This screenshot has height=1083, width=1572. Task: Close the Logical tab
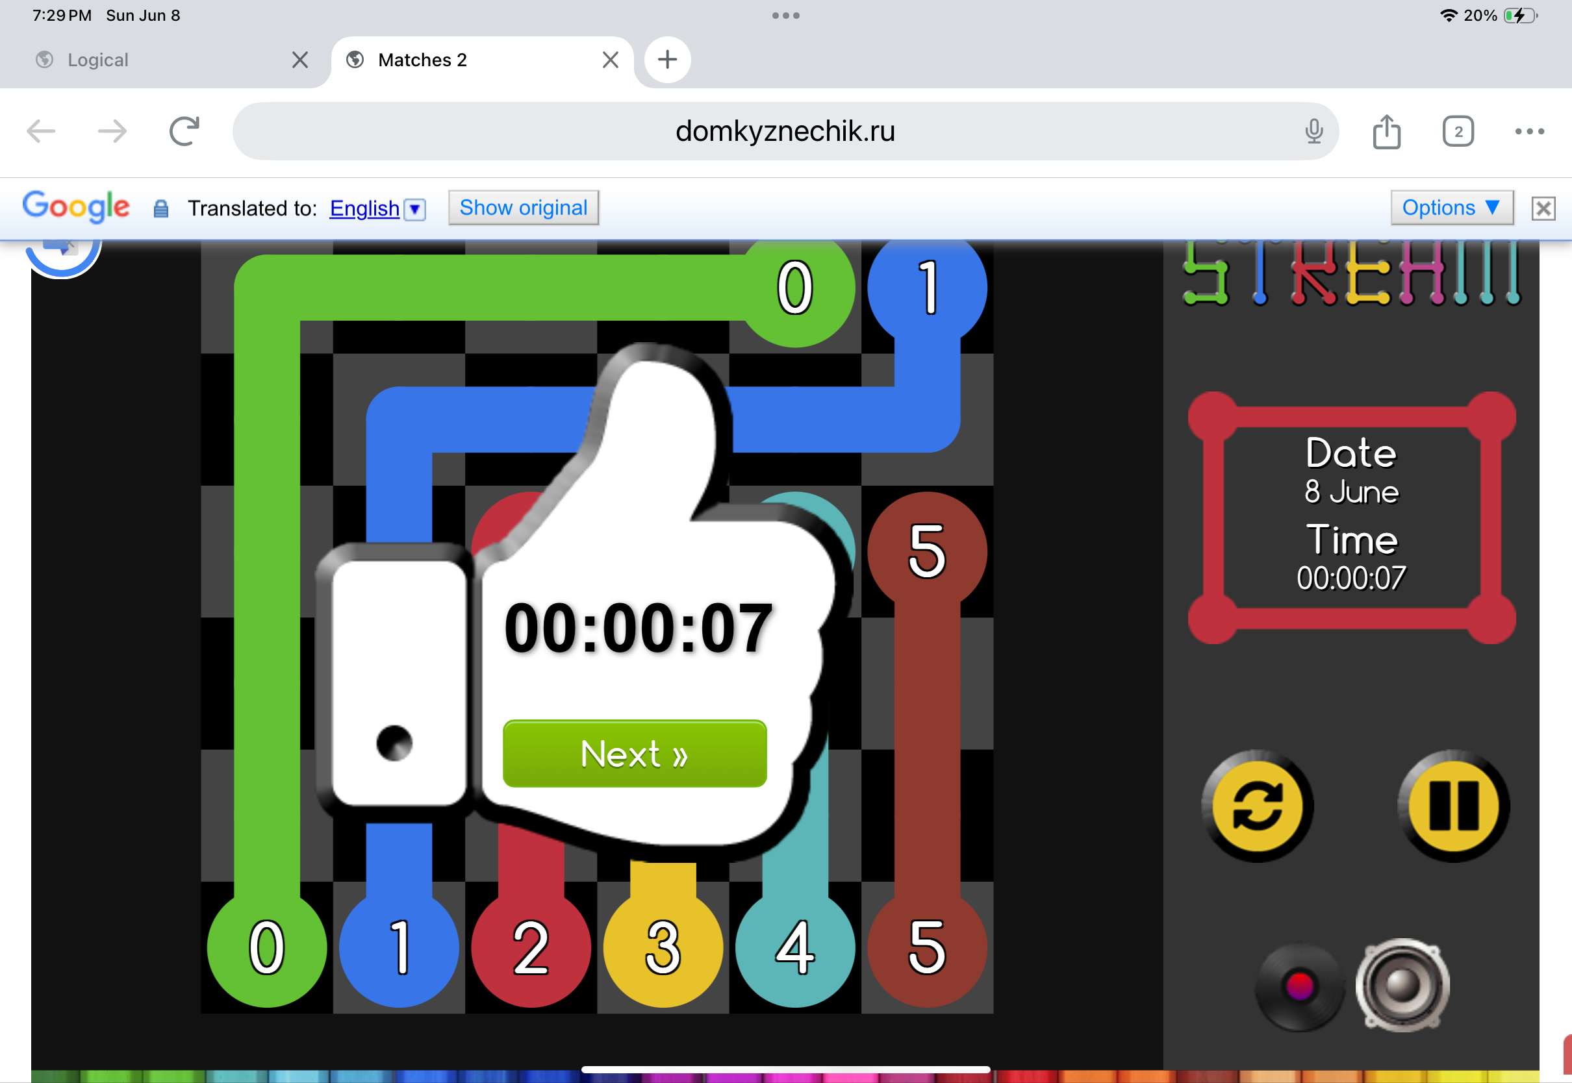tap(300, 60)
